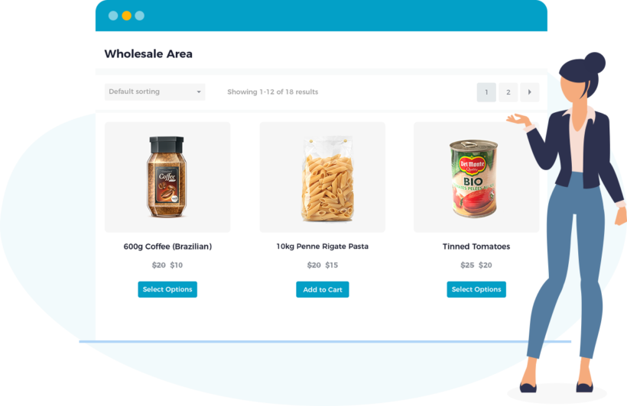
Task: Click the Wholesale Area heading
Action: [148, 54]
